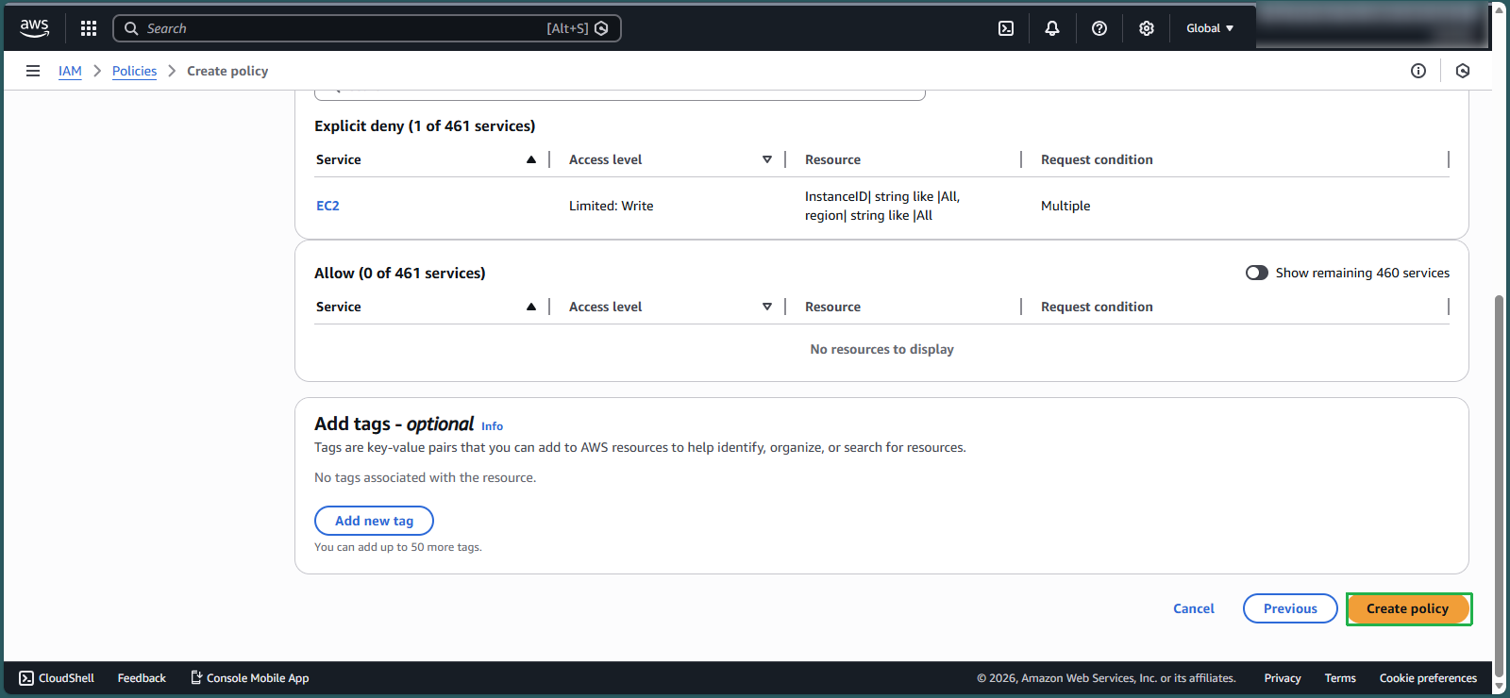The width and height of the screenshot is (1510, 698).
Task: Click 'No resources to display' text
Action: [x=881, y=349]
